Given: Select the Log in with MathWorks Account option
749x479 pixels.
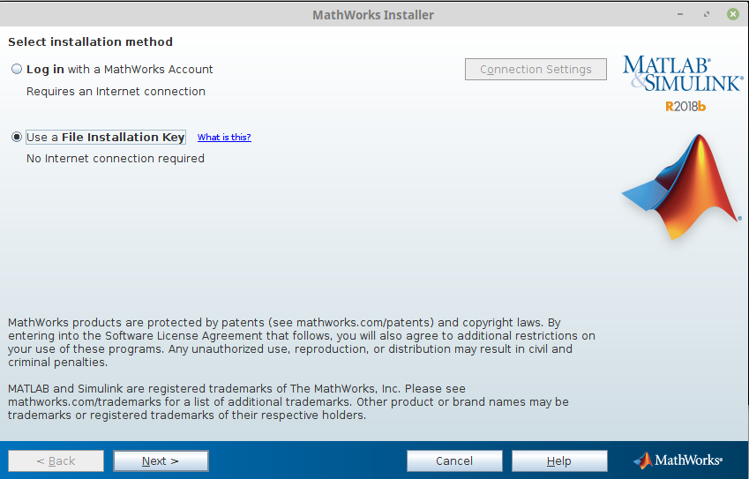Looking at the screenshot, I should pyautogui.click(x=17, y=70).
